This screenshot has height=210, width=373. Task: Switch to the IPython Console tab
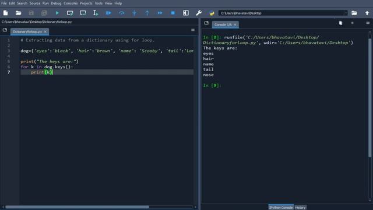281,208
